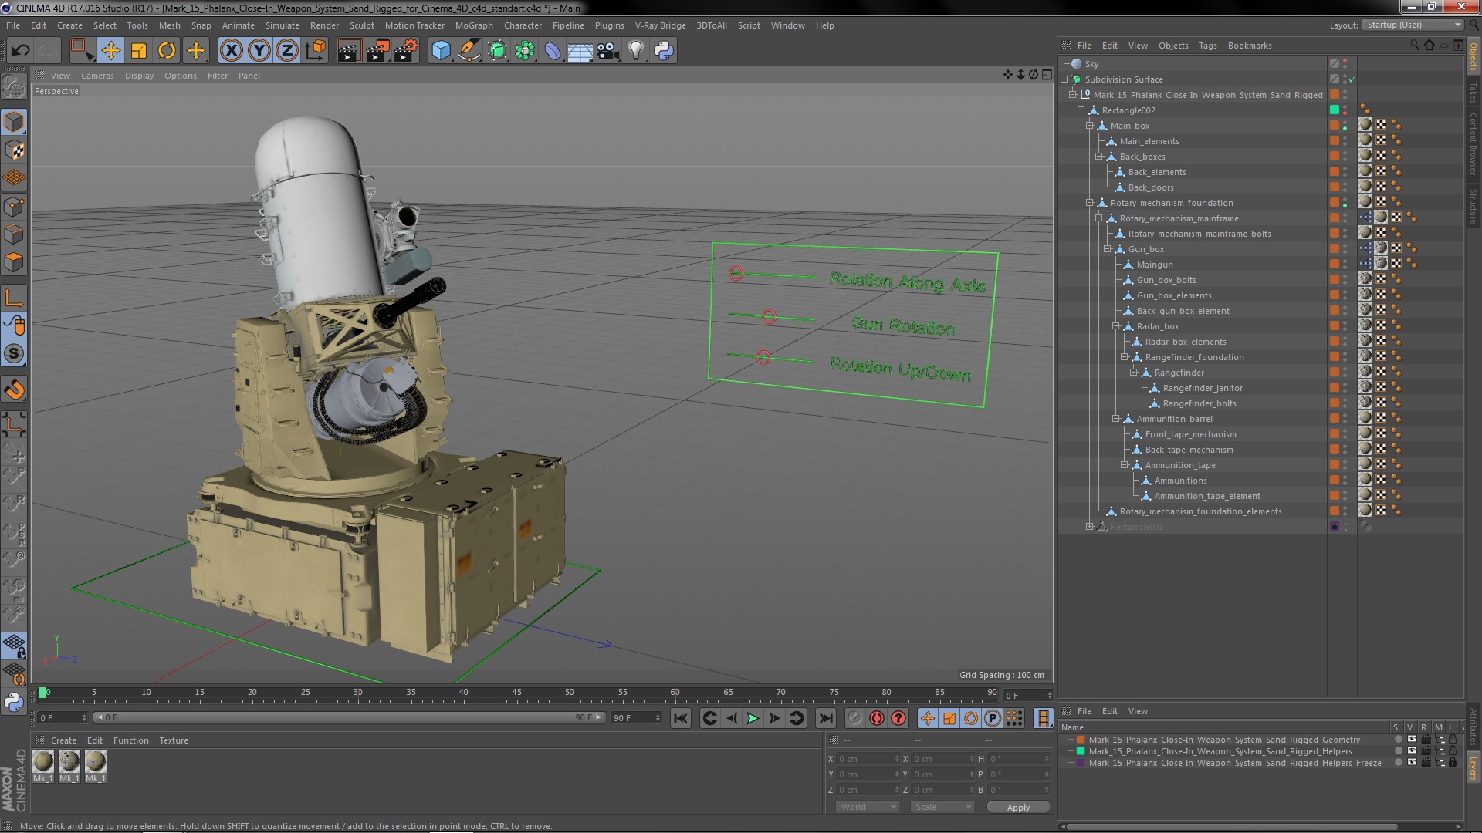Toggle the Z axis lock
Image resolution: width=1482 pixels, height=833 pixels.
287,51
